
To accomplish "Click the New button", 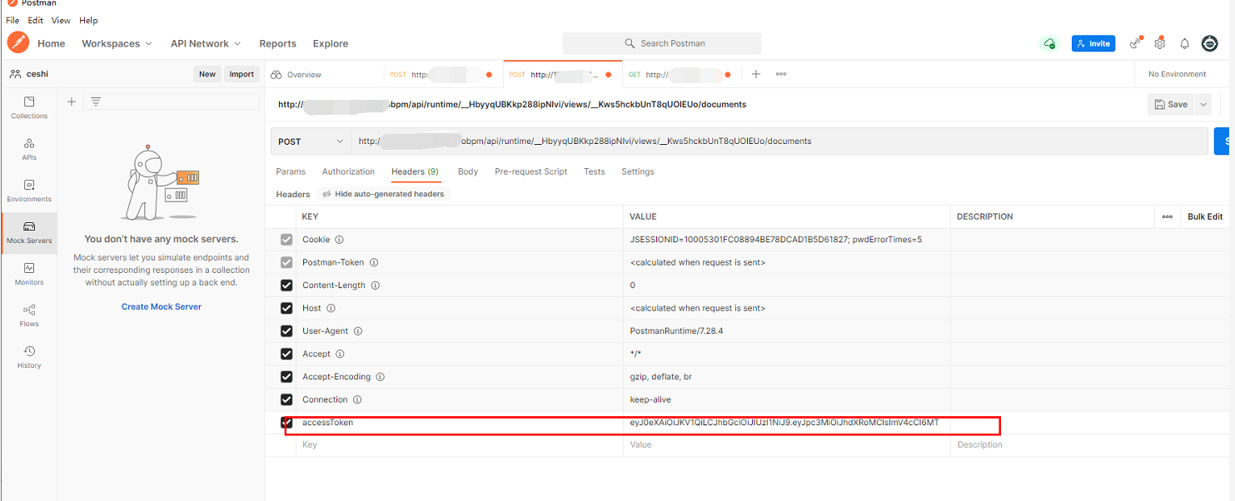I will tap(207, 74).
